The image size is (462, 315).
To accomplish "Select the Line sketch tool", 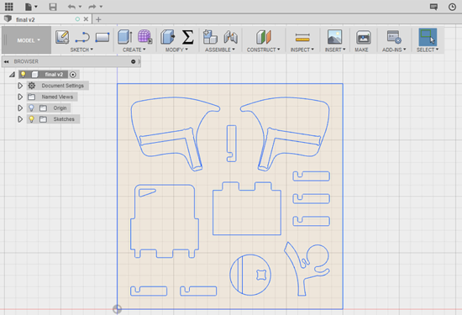I will 82,38.
